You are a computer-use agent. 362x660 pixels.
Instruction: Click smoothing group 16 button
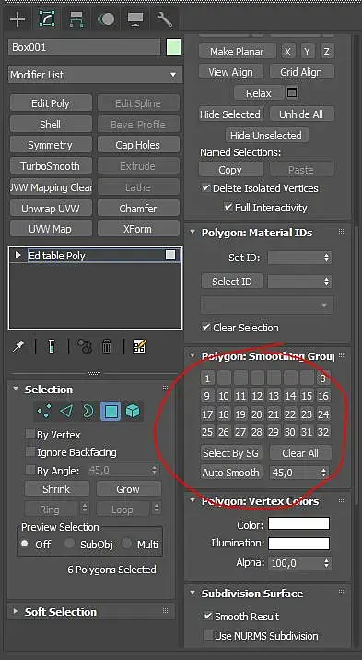(323, 396)
